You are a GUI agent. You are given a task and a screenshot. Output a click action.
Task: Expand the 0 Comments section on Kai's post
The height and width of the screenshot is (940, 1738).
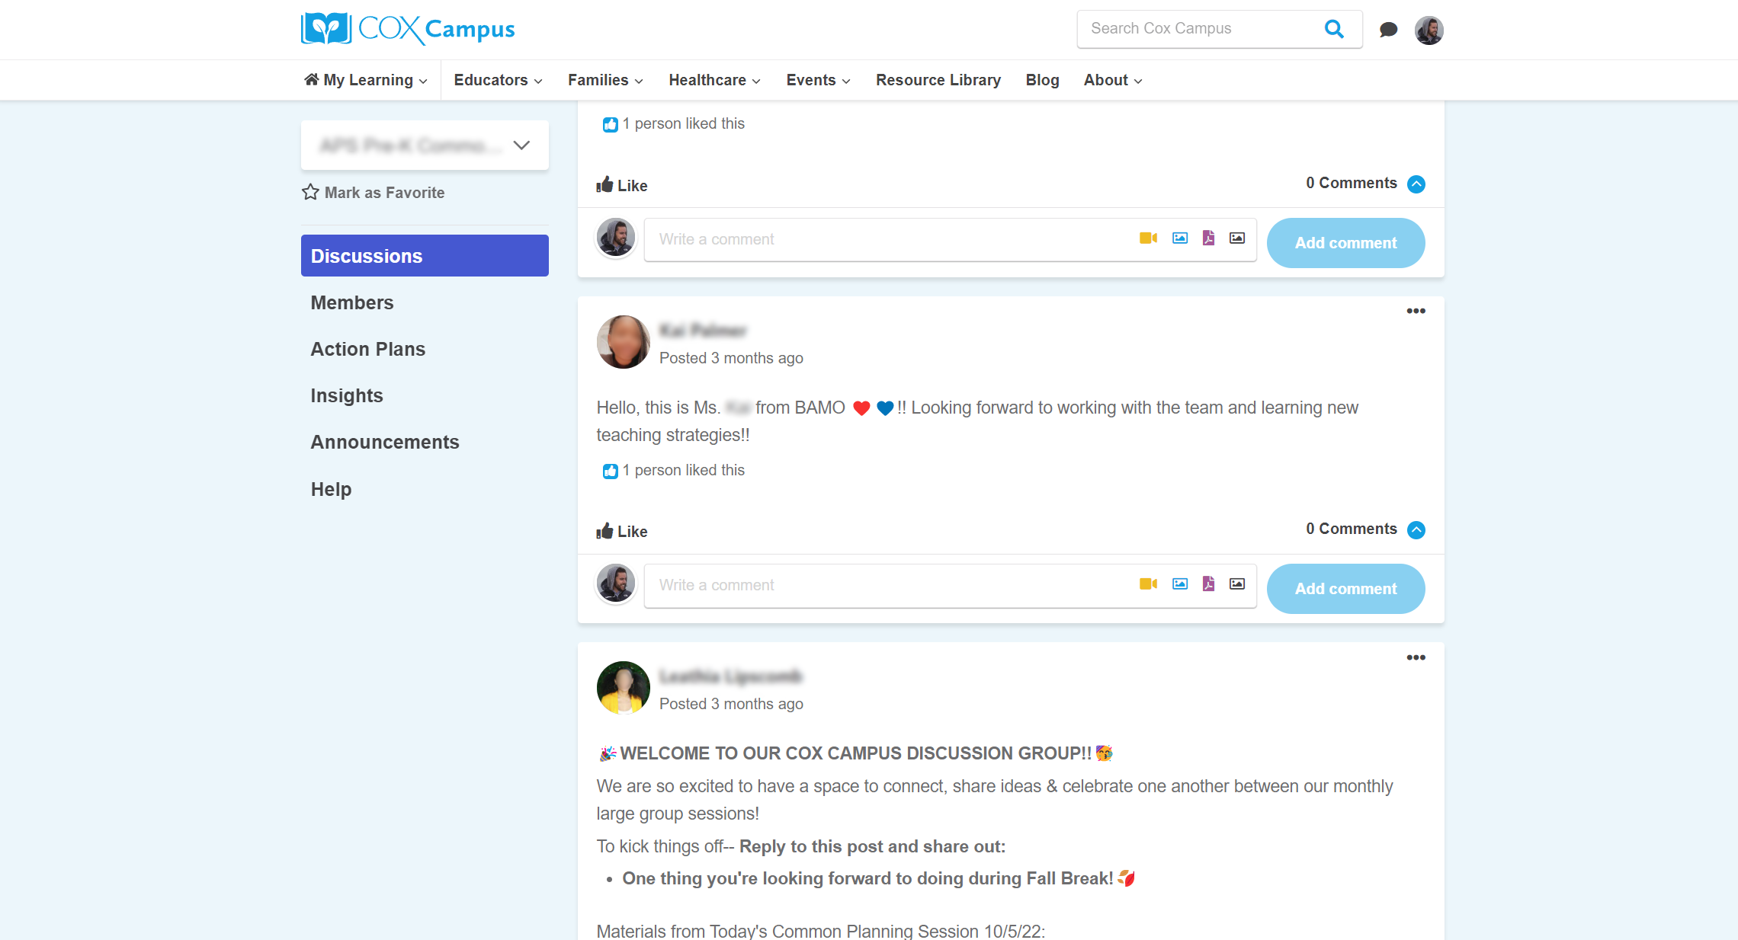click(1416, 530)
